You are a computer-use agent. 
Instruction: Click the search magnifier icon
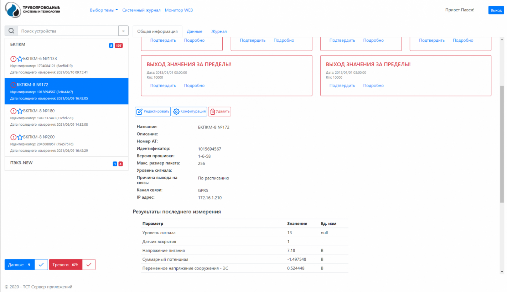11,31
